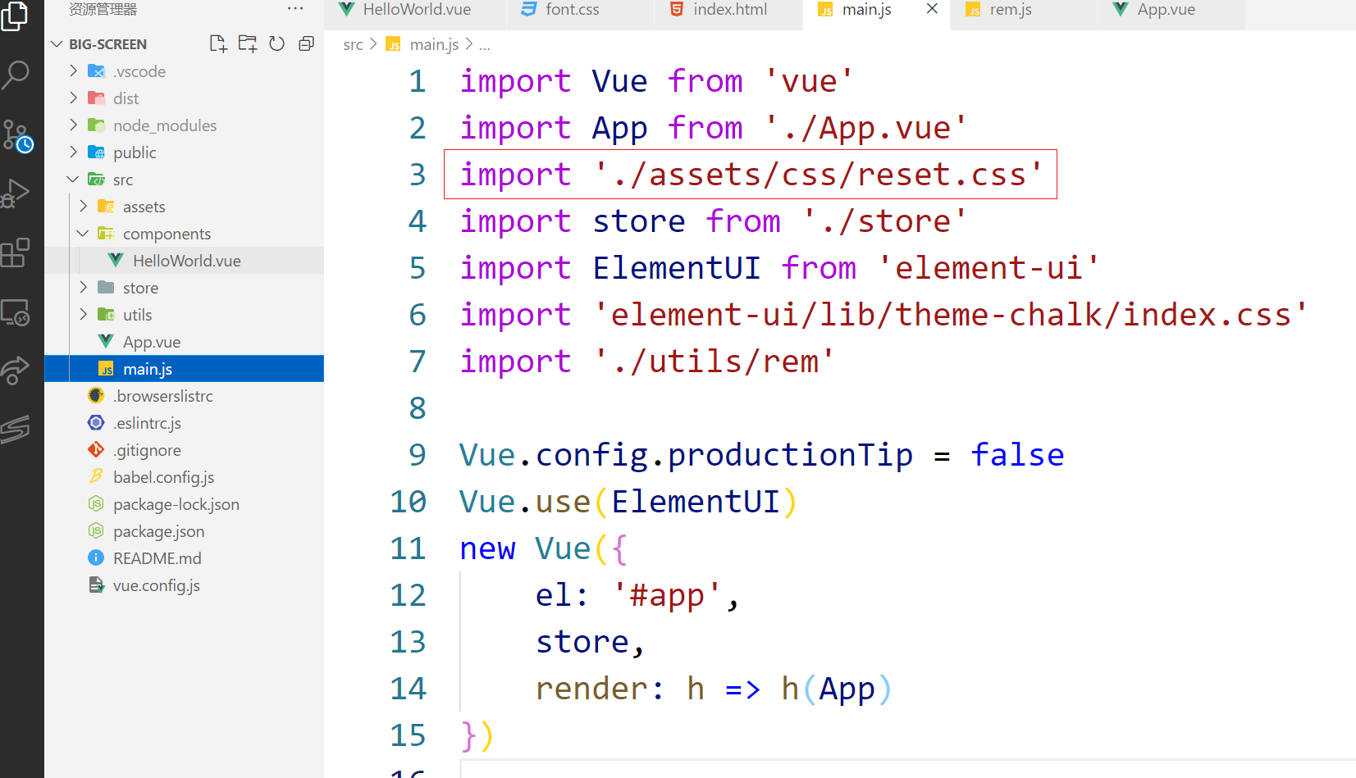This screenshot has width=1356, height=778.
Task: Collapse the src folder
Action: (73, 180)
